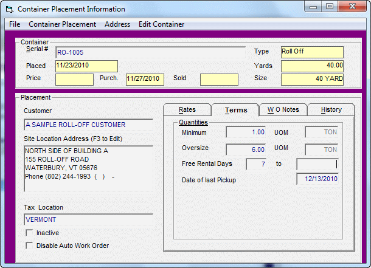Click the Purch. date field
The image size is (371, 268).
(x=145, y=80)
